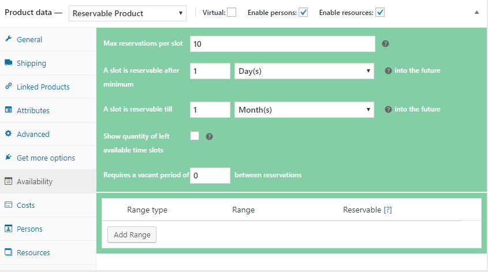Click help icon beside Month(s) dropdown
This screenshot has width=488, height=272.
tap(388, 110)
